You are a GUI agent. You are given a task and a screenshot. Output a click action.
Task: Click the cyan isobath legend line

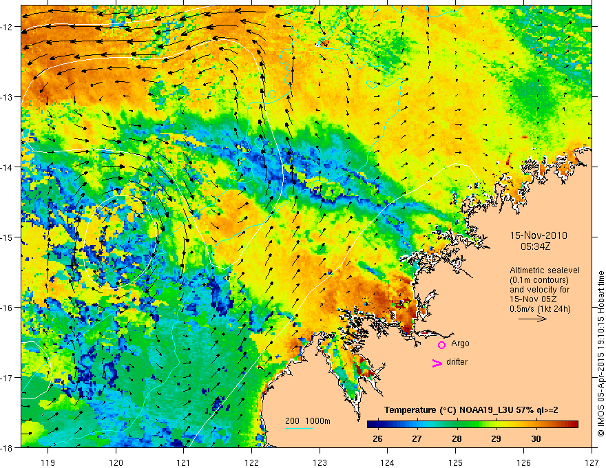[299, 428]
